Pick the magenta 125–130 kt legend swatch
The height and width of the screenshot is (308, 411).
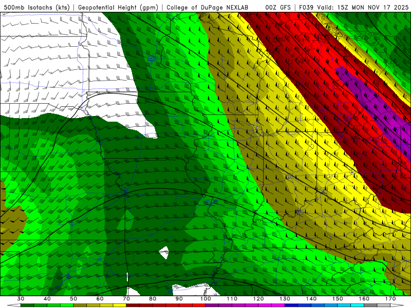278,306
